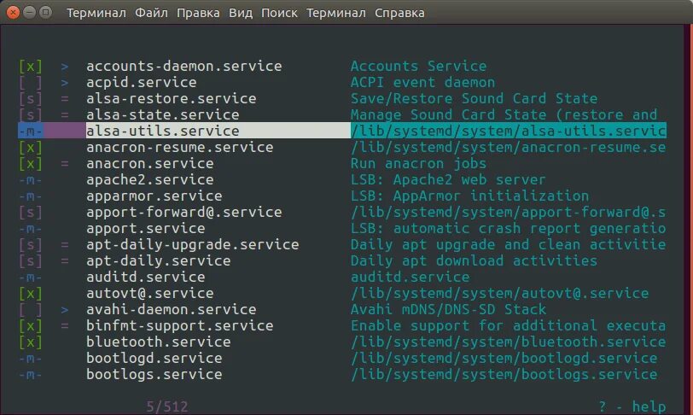Click the 5/512 position counter
This screenshot has width=693, height=415.
click(x=167, y=406)
